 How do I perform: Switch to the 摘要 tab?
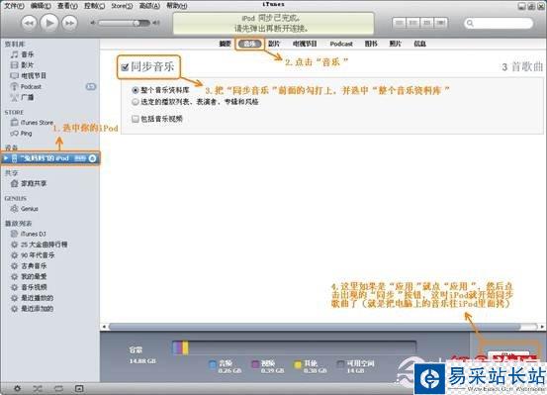(225, 44)
